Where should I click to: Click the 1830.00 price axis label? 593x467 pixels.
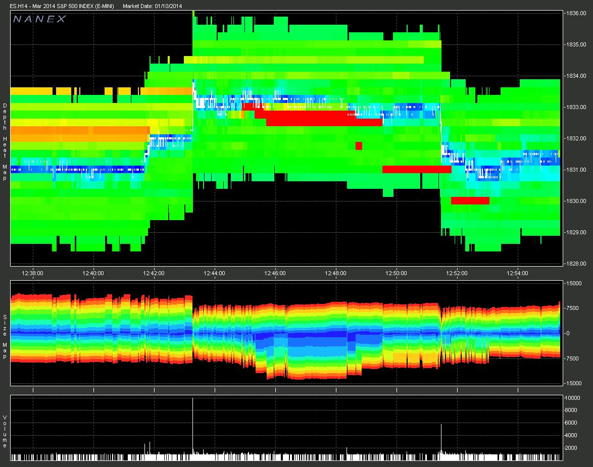click(x=576, y=201)
